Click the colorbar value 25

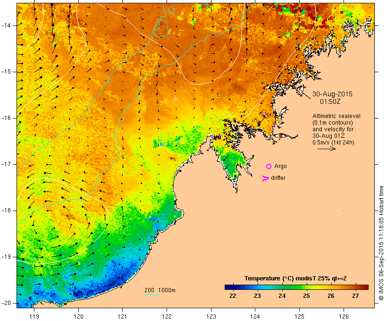pyautogui.click(x=306, y=296)
